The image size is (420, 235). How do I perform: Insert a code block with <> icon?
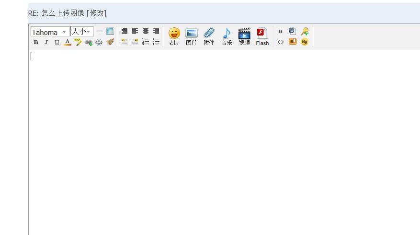(281, 42)
